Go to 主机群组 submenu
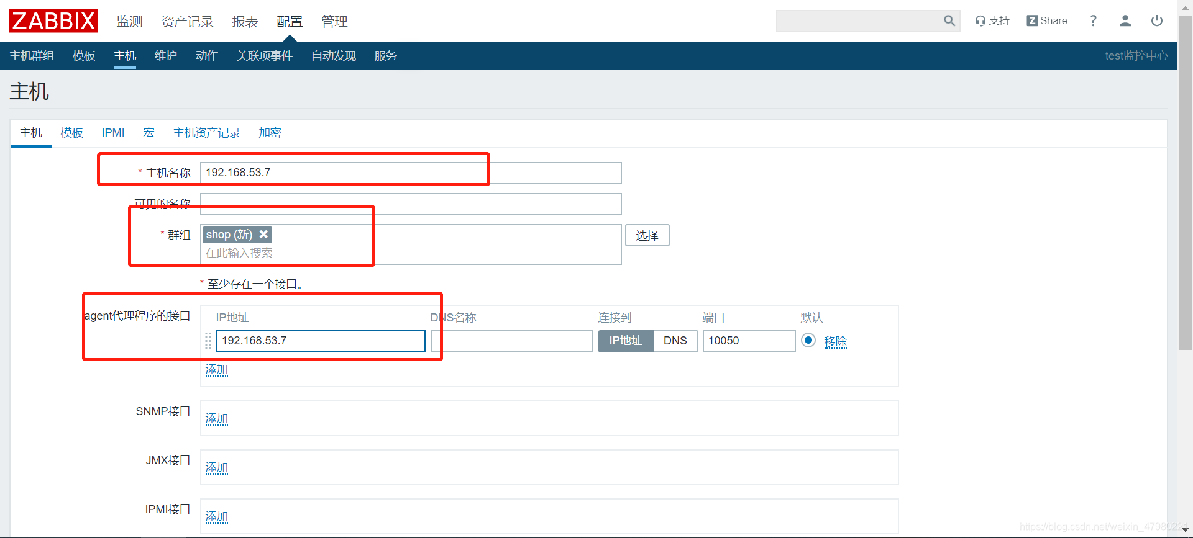1193x538 pixels. [x=32, y=56]
